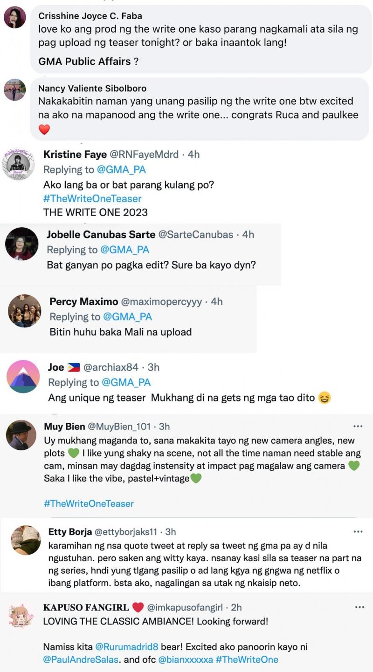This screenshot has height=672, width=373.
Task: Click Jobelle Canubas Sarte's profile photo
Action: pos(21,244)
